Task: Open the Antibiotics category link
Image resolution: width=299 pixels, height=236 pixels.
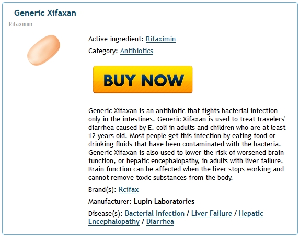Action: (136, 51)
